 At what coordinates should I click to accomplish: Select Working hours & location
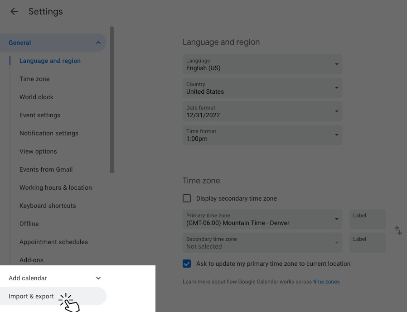tap(56, 187)
